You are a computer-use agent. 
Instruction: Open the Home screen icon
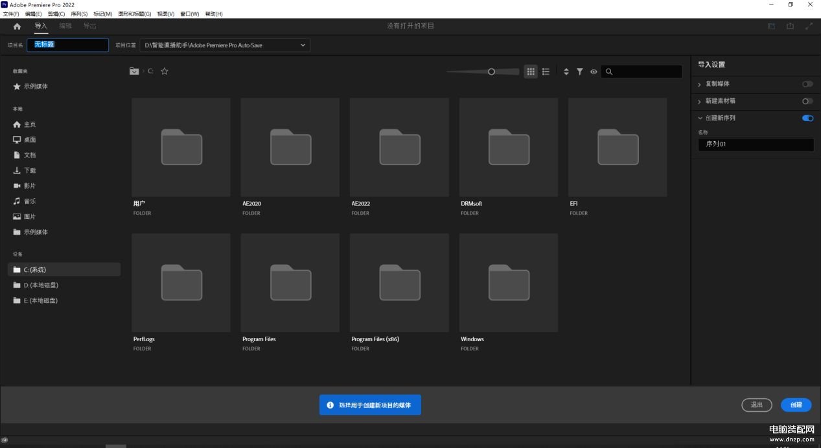tap(17, 26)
